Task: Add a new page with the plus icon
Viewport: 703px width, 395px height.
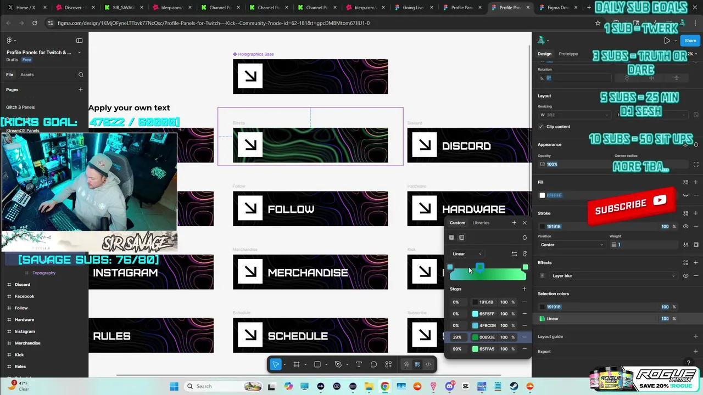Action: [x=81, y=89]
